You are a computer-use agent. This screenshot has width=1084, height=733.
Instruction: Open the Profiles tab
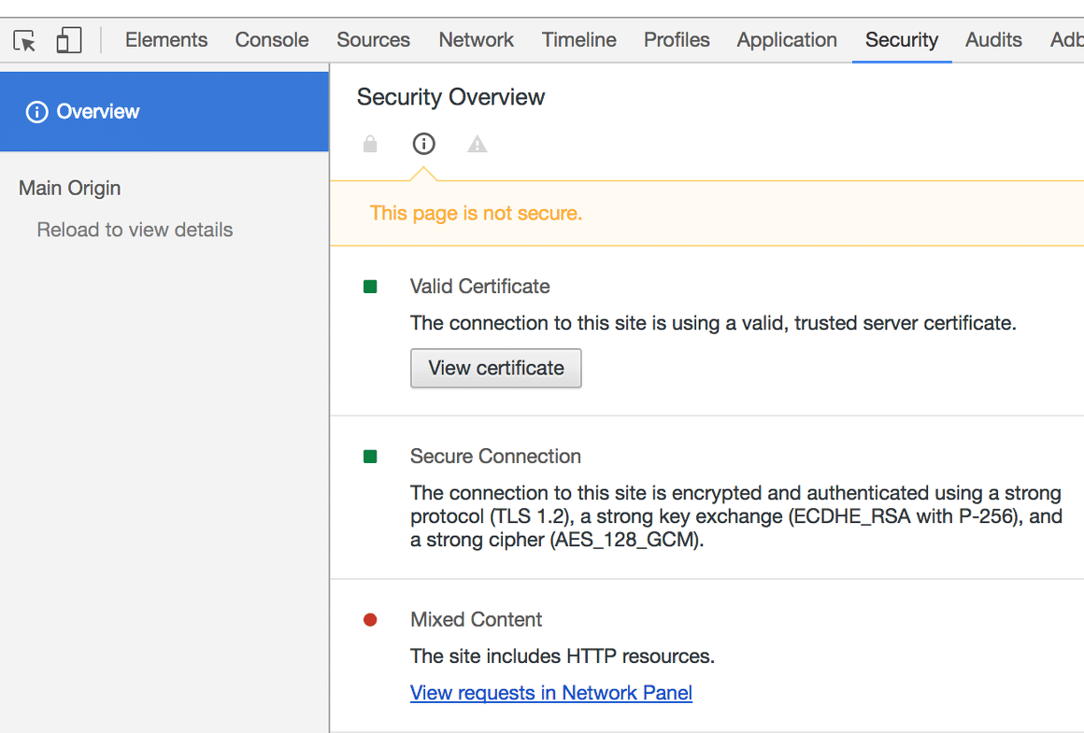pos(677,40)
